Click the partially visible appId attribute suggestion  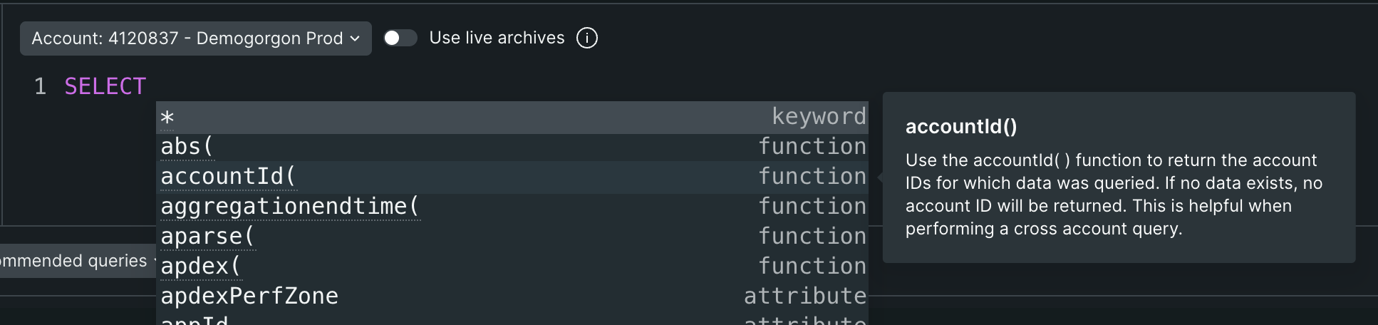pyautogui.click(x=195, y=321)
